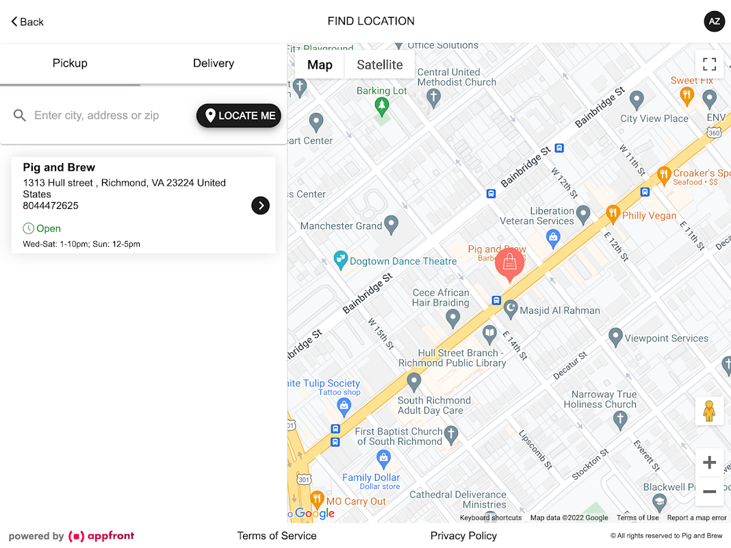
Task: Switch map to Map view
Action: pos(320,65)
